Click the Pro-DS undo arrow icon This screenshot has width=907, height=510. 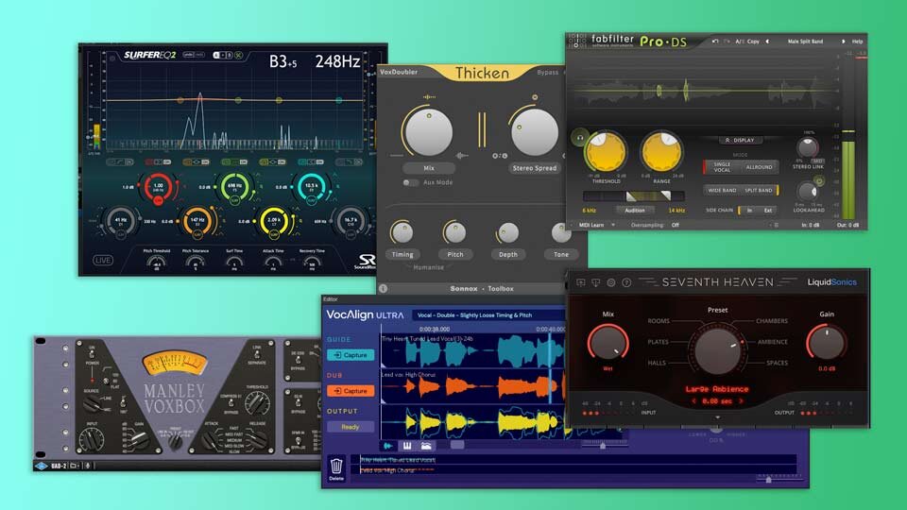(715, 42)
